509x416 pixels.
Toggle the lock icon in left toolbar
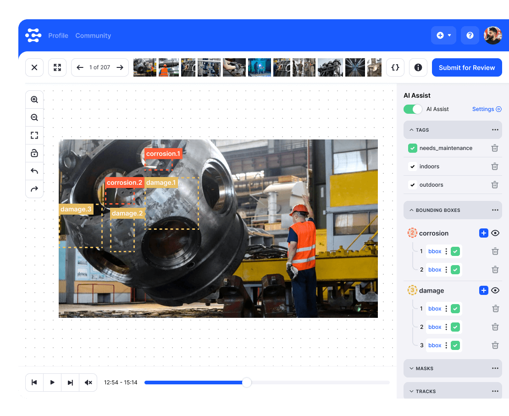(34, 153)
